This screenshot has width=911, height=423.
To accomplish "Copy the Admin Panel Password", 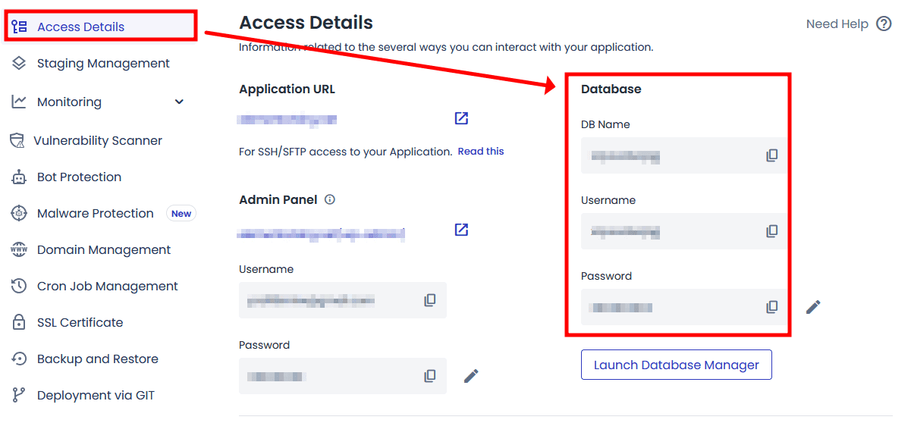I will pos(429,376).
